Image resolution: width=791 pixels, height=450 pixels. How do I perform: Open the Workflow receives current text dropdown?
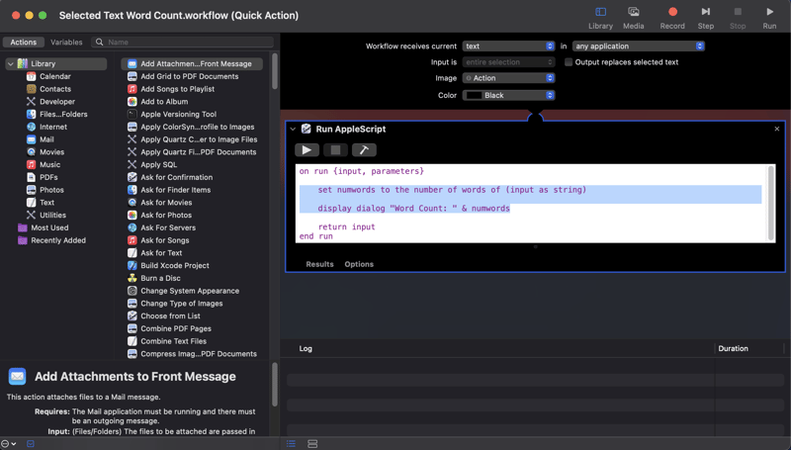click(x=508, y=46)
